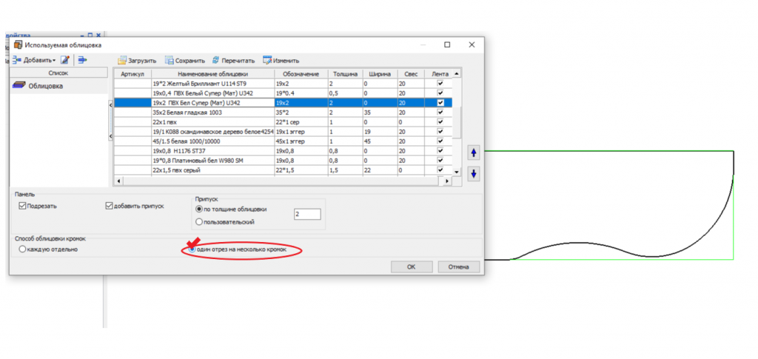The image size is (758, 359).
Task: Click the allowance value input field
Action: point(306,215)
